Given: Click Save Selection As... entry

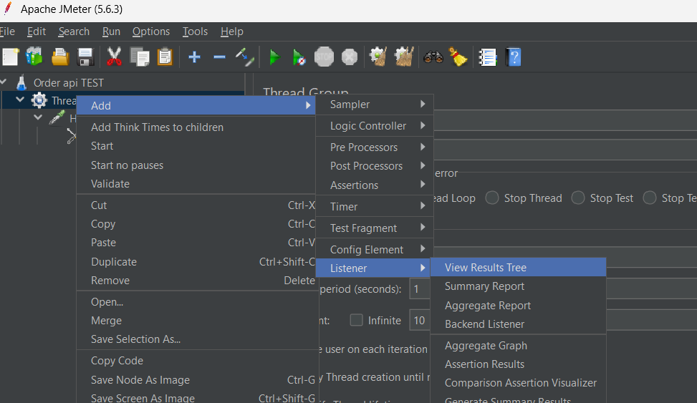Looking at the screenshot, I should tap(196, 339).
